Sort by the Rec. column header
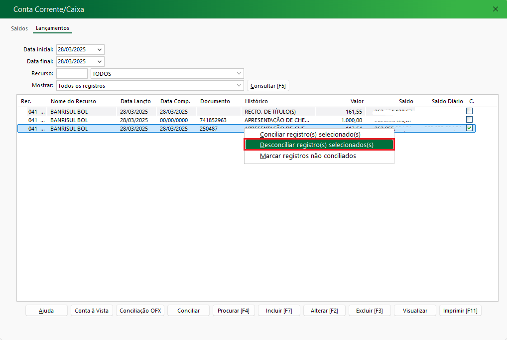The width and height of the screenshot is (507, 340). pyautogui.click(x=26, y=101)
